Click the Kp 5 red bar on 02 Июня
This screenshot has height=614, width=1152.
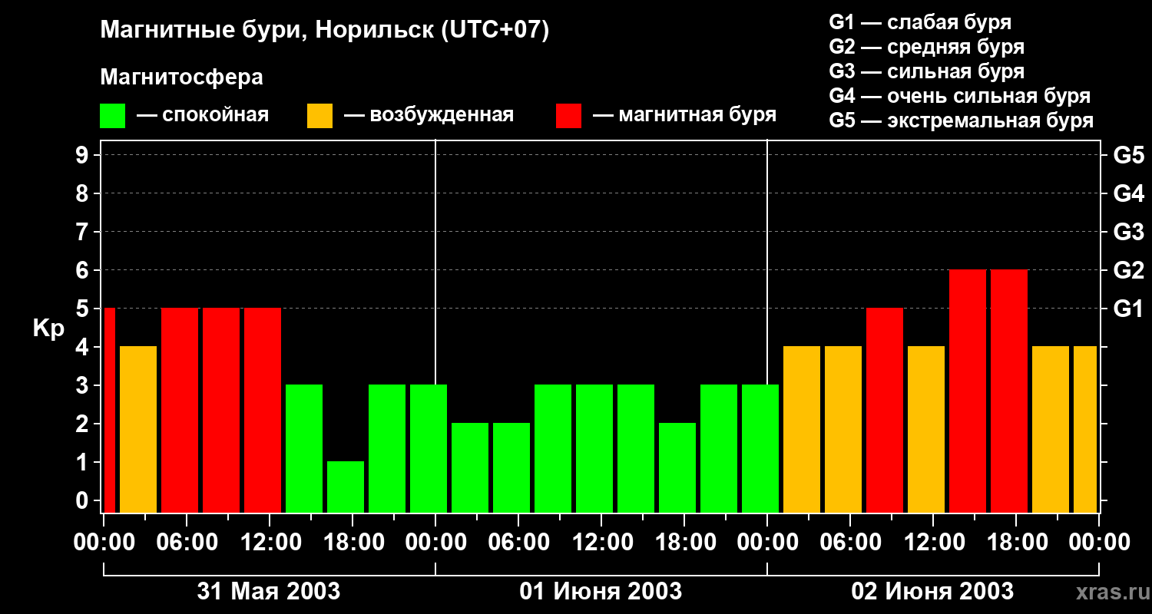pos(885,410)
